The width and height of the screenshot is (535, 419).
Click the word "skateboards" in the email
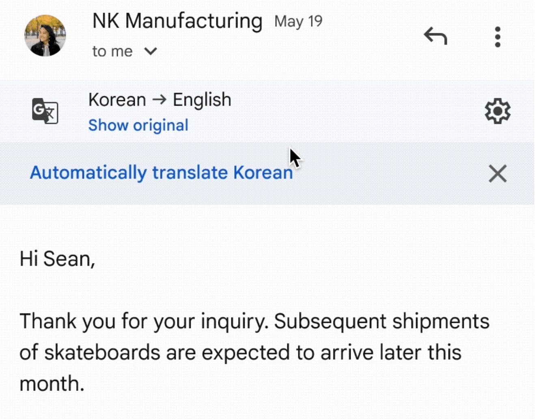(102, 352)
